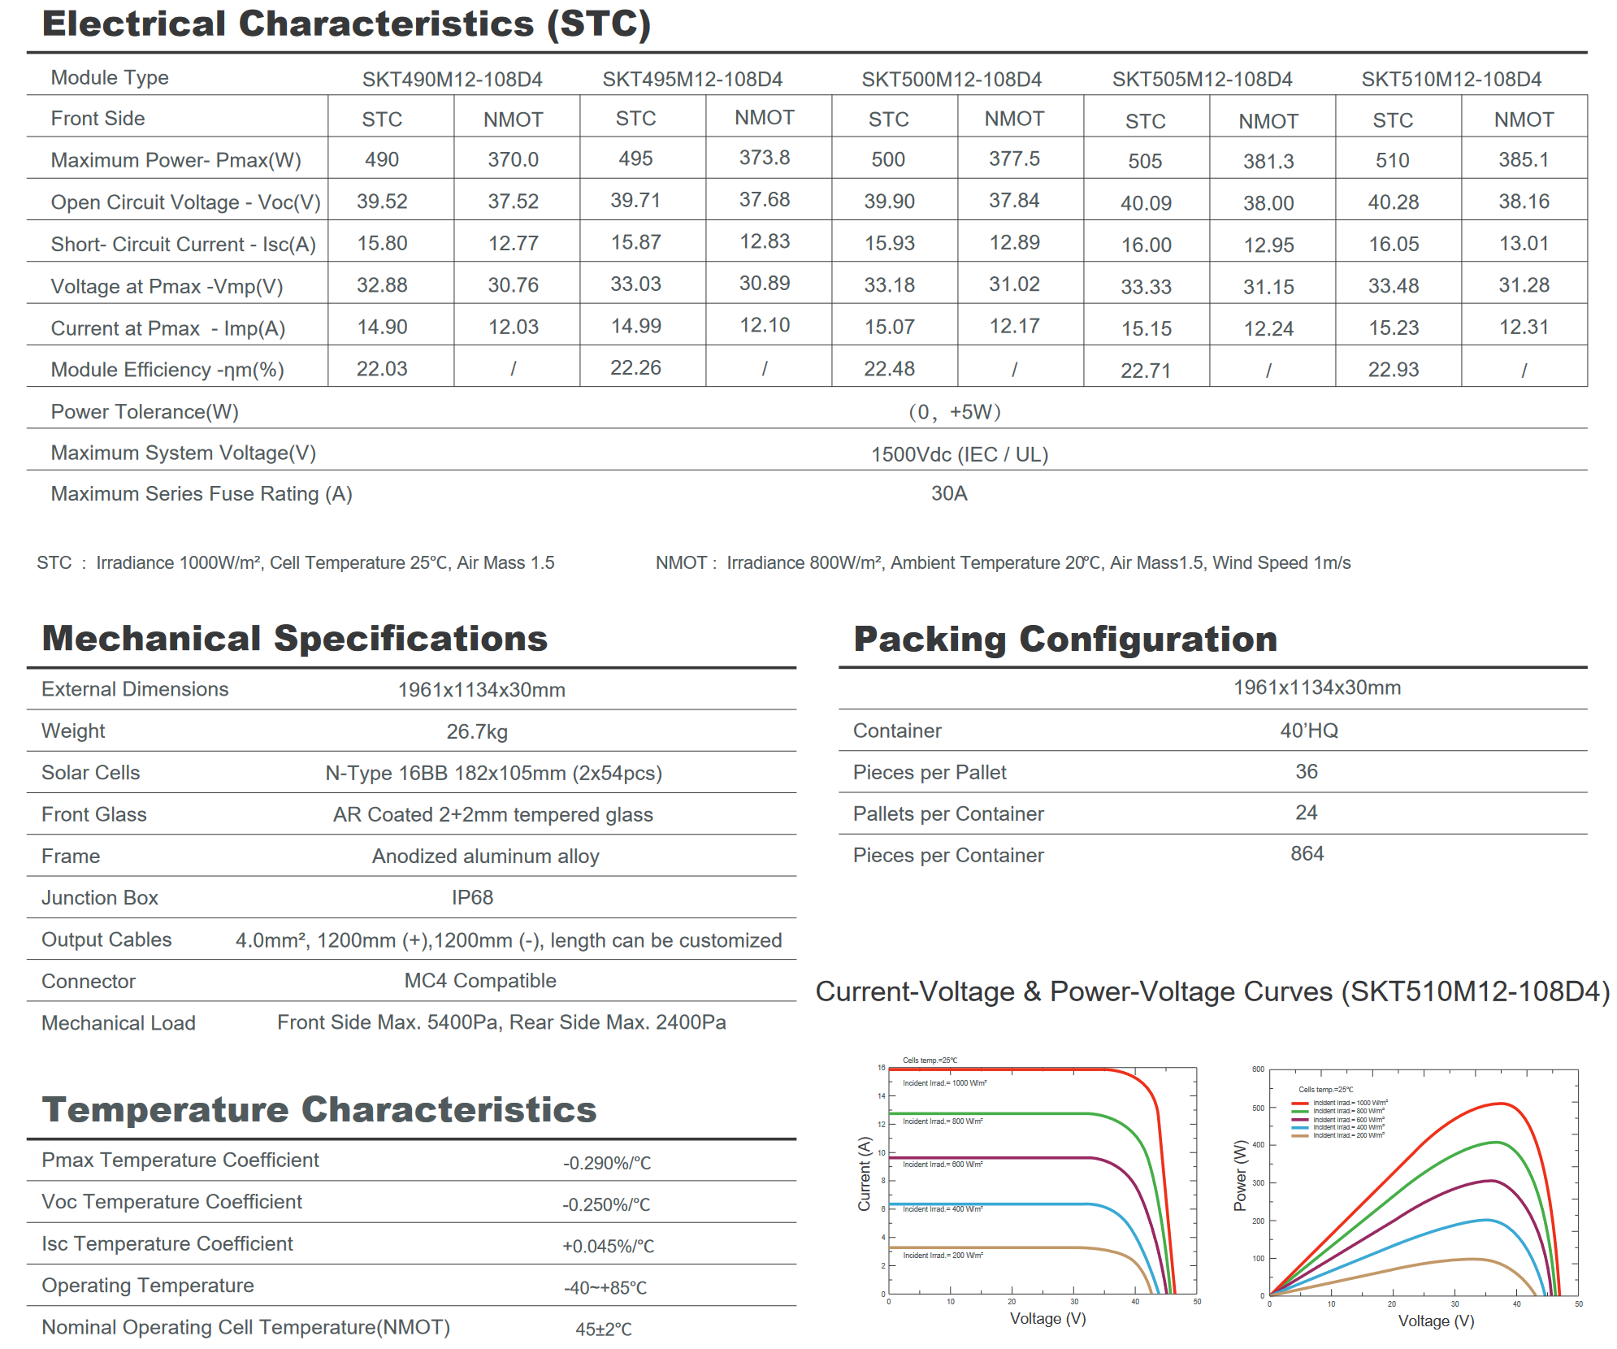Click the 26.7kg weight value
The width and height of the screenshot is (1617, 1349).
(x=477, y=732)
